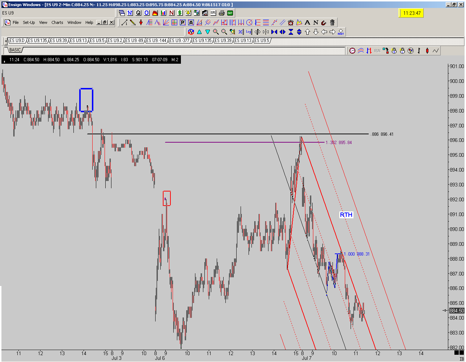The image size is (466, 362).
Task: Select the red magnet tool
Action: tap(324, 22)
